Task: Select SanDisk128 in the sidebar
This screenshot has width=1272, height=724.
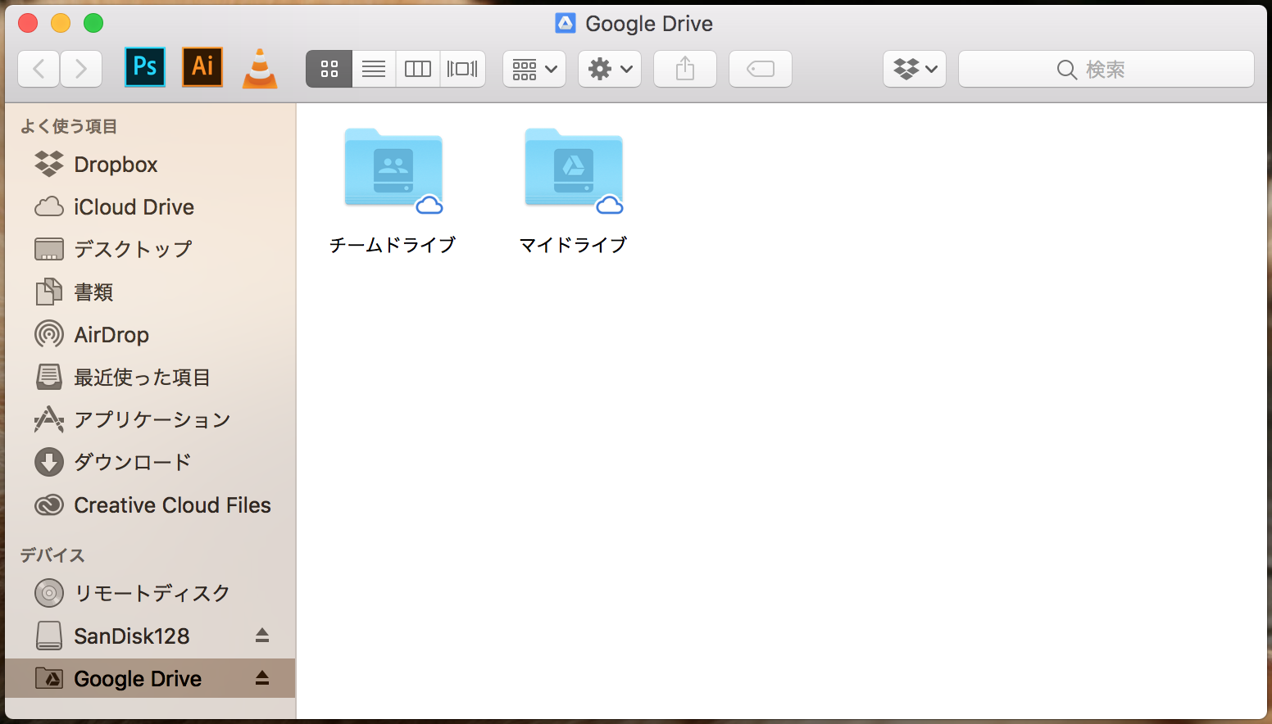Action: pos(150,636)
